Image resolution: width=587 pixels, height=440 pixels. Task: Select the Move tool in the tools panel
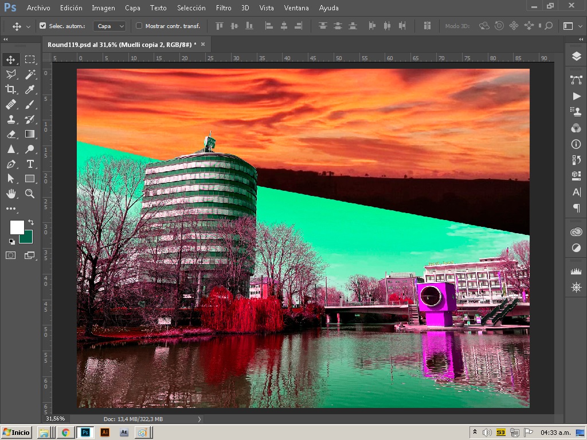coord(10,60)
